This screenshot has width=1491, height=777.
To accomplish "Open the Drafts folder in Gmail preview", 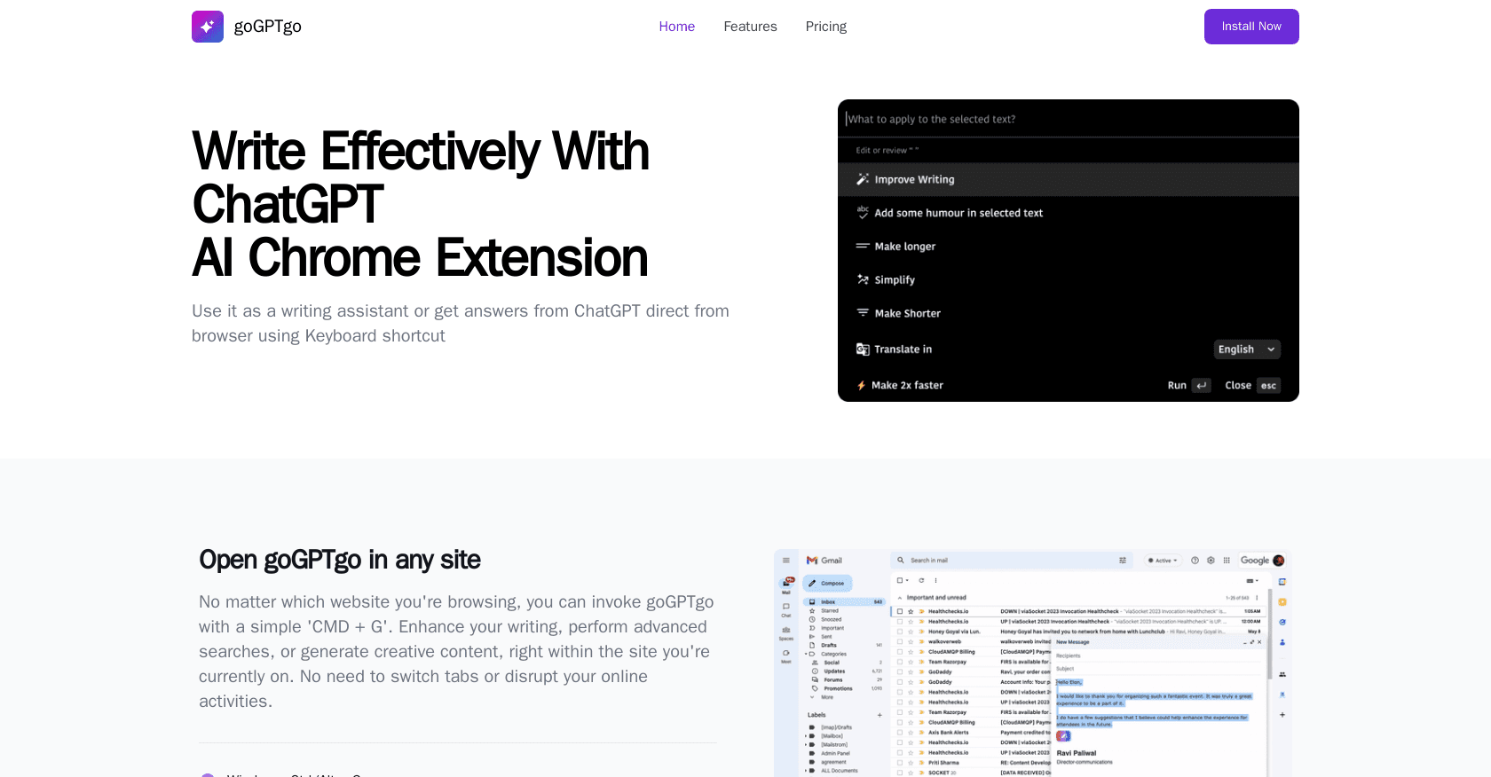I will (x=829, y=646).
